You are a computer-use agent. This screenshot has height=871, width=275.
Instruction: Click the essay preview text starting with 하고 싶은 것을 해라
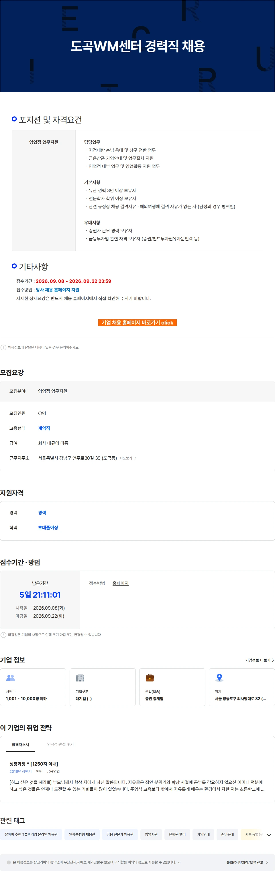137,786
